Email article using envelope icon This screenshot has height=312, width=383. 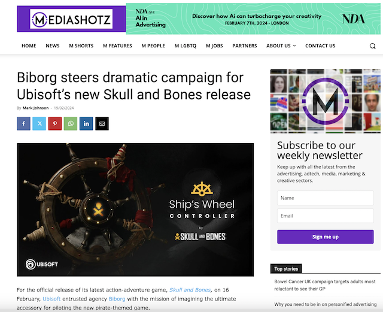102,123
